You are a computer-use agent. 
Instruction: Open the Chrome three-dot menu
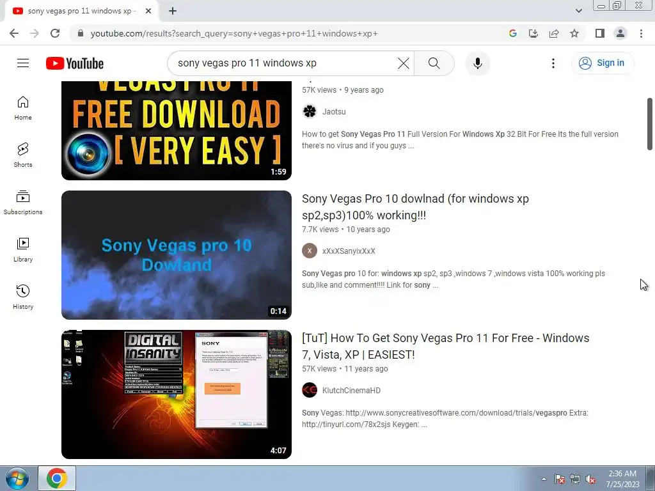click(x=641, y=33)
